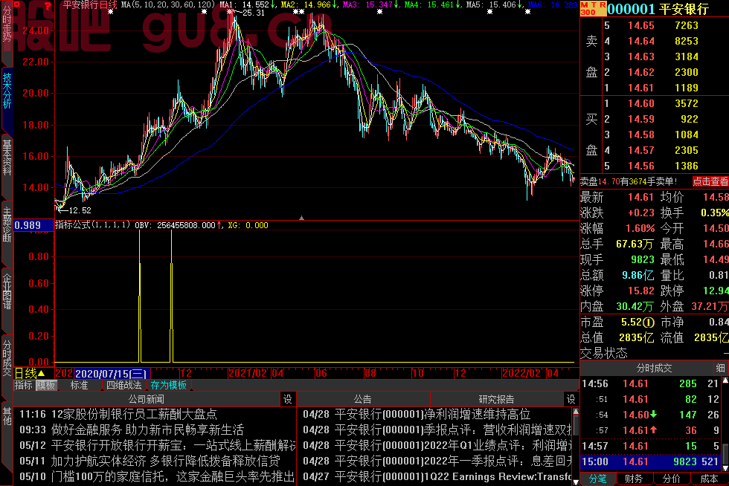Click the 分时成交 panel header
Image resolution: width=729 pixels, height=486 pixels.
(x=654, y=369)
